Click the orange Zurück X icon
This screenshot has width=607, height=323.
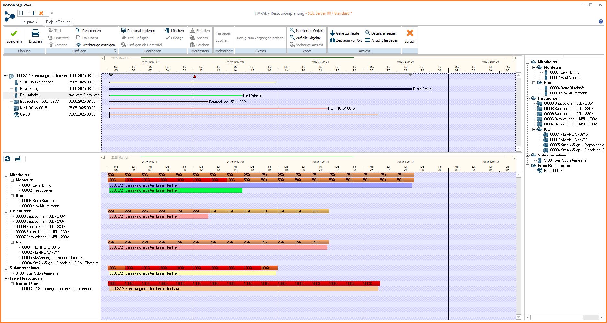(410, 33)
